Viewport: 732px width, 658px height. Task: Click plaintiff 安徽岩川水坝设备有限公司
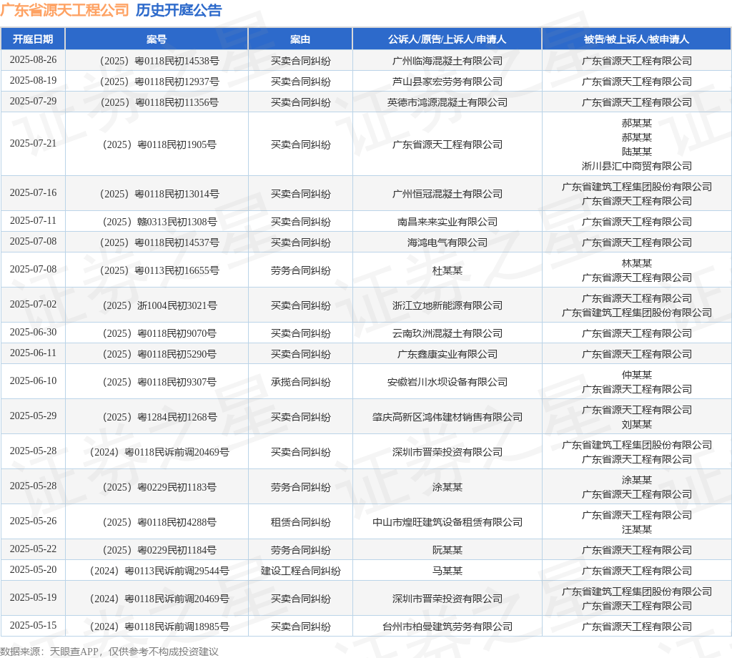447,382
